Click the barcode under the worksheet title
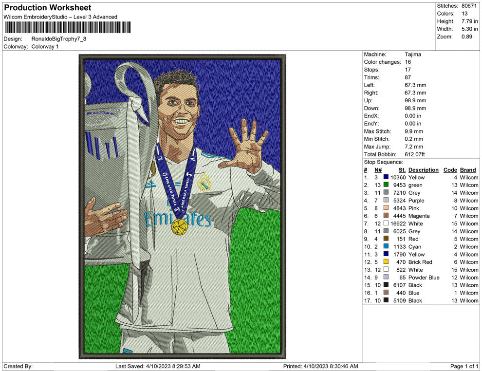 67,27
